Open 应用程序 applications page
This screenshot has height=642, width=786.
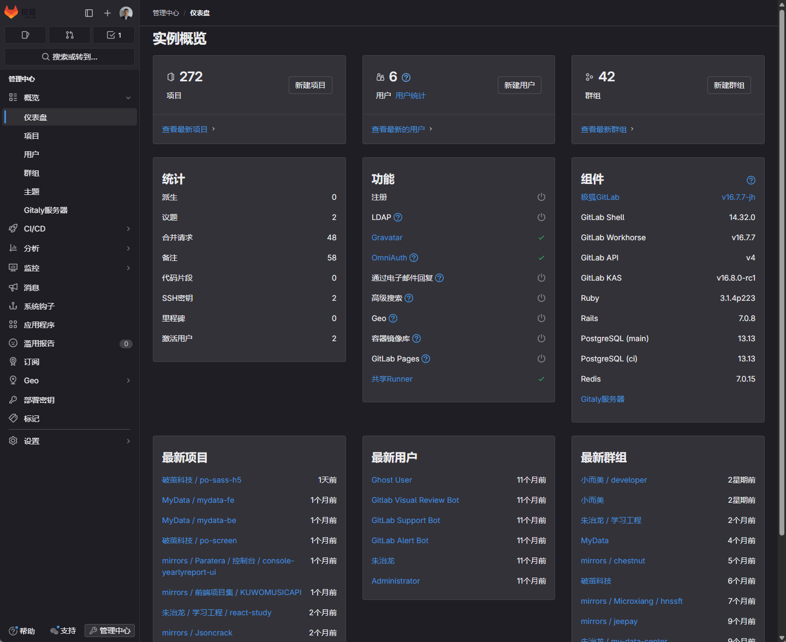[70, 325]
